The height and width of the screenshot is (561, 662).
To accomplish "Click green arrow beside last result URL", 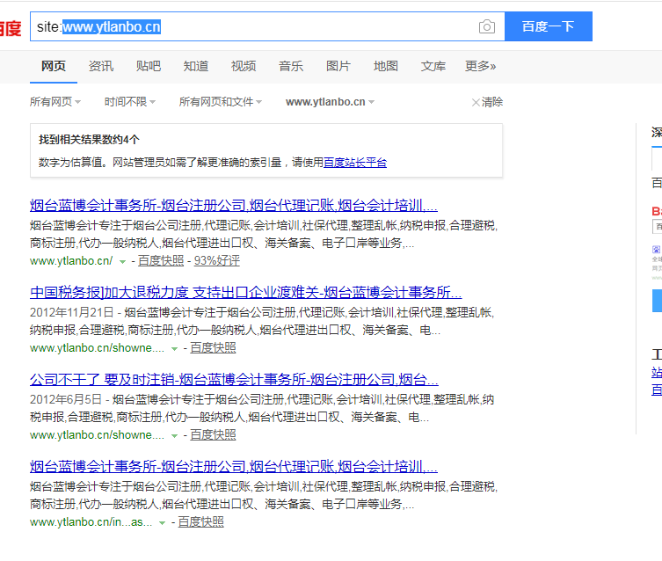I will pyautogui.click(x=163, y=522).
